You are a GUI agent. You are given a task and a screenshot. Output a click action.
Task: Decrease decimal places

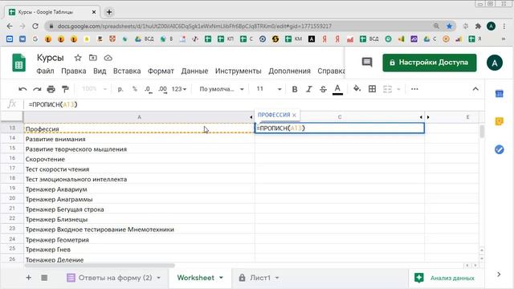(x=148, y=89)
